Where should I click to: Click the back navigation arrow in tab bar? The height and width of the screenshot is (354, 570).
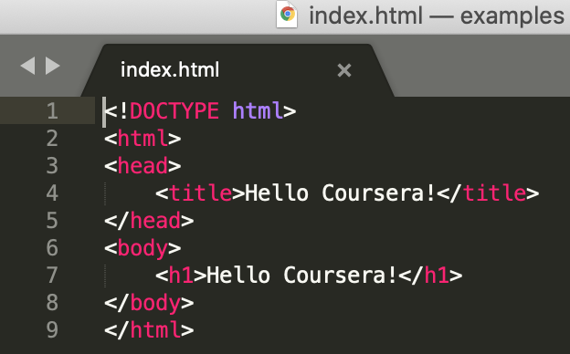(x=28, y=66)
